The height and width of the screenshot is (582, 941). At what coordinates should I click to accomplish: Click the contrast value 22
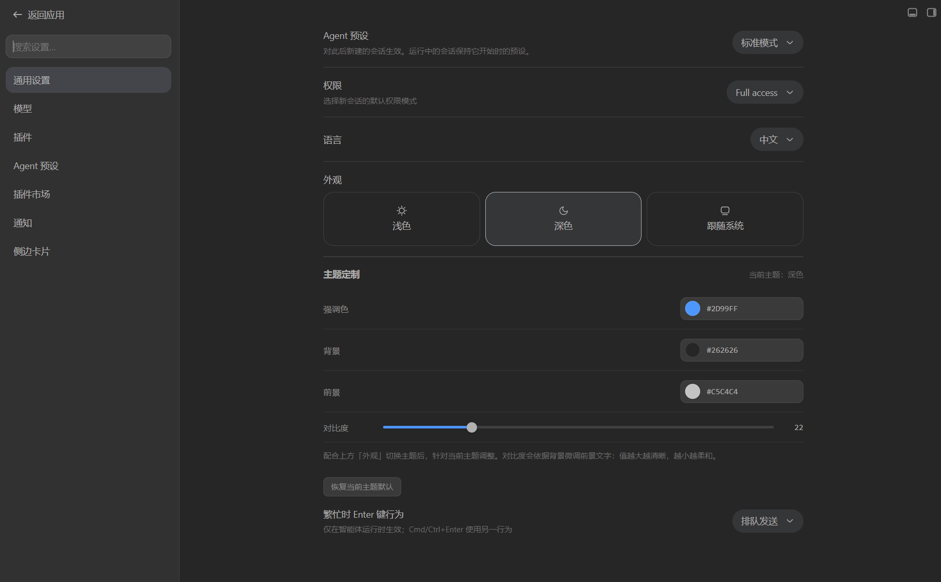[798, 427]
